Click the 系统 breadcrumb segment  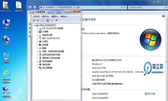(x=78, y=7)
